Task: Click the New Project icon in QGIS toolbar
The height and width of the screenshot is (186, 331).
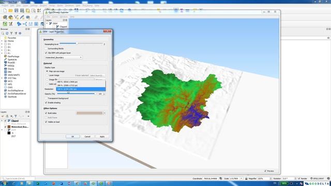Action: click(5, 10)
